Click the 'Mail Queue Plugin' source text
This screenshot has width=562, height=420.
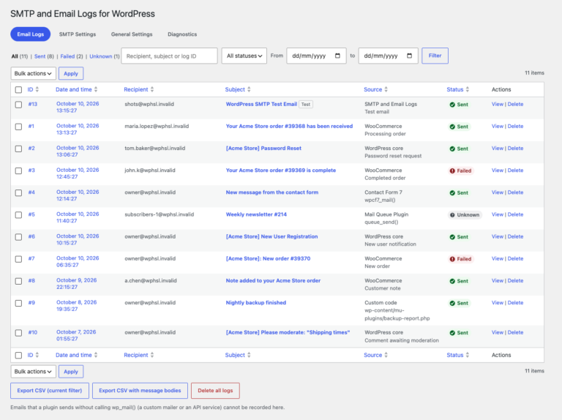point(386,214)
